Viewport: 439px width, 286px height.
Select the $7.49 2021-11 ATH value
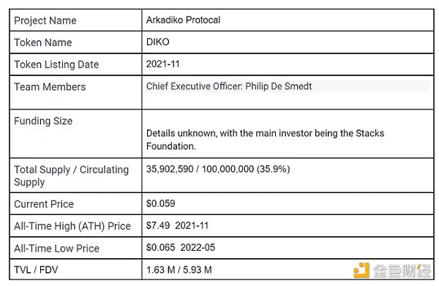point(177,225)
